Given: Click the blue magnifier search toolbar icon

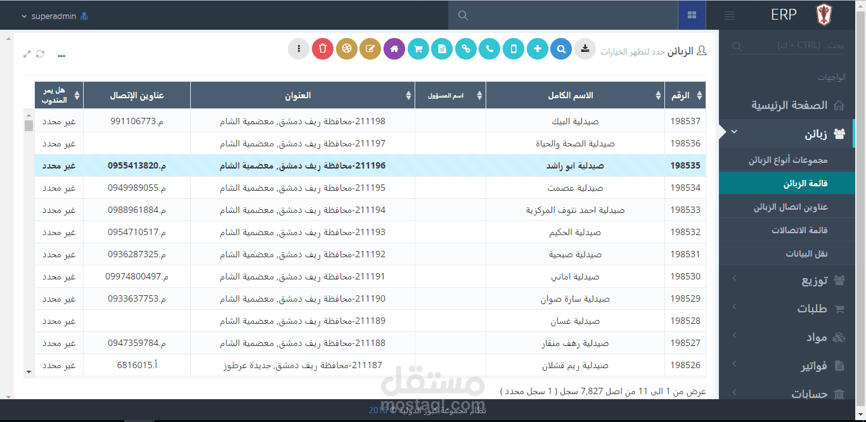Looking at the screenshot, I should click(561, 49).
